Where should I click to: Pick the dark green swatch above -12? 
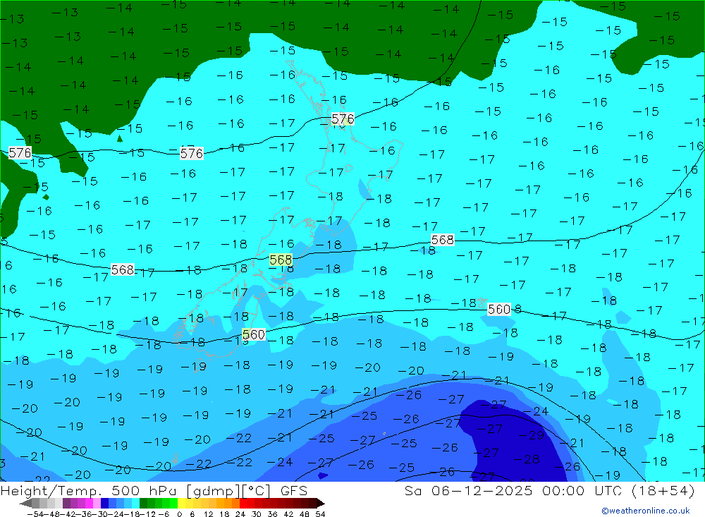(143, 503)
